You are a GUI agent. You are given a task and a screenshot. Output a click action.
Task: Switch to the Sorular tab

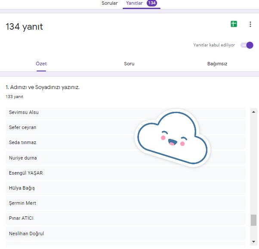point(109,3)
